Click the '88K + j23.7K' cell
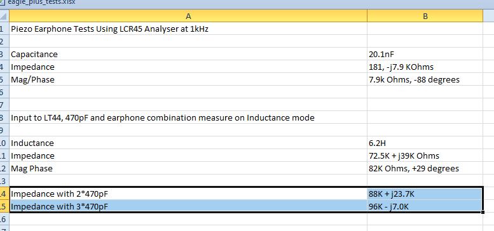 click(425, 194)
